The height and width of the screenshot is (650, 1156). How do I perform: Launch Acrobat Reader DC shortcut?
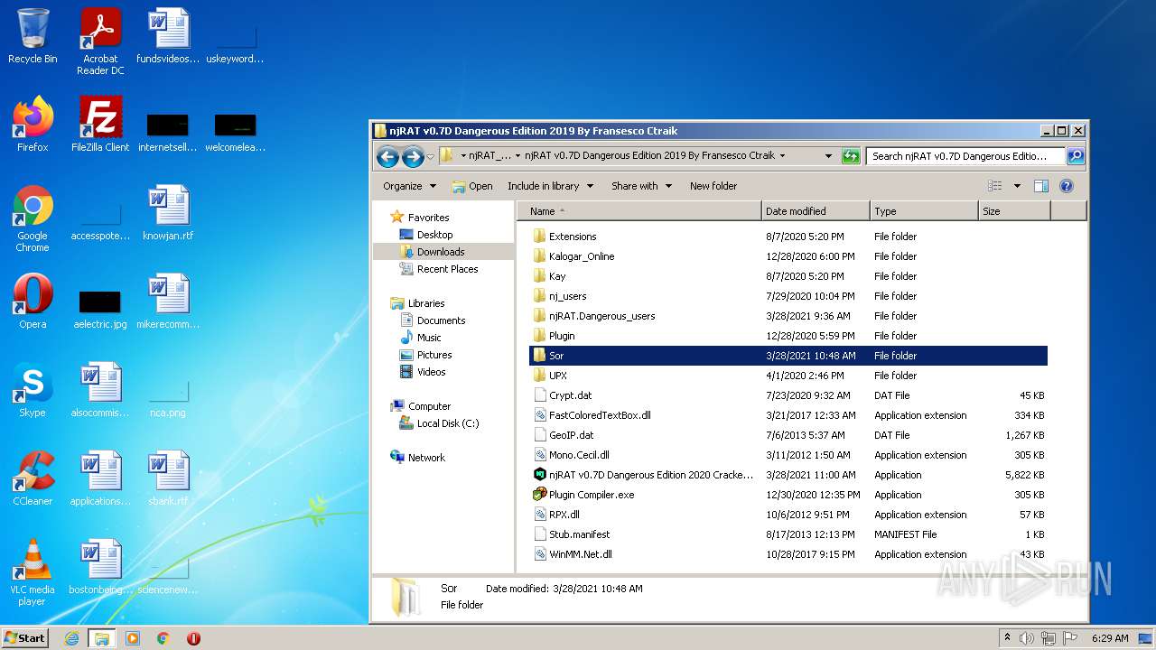click(100, 42)
